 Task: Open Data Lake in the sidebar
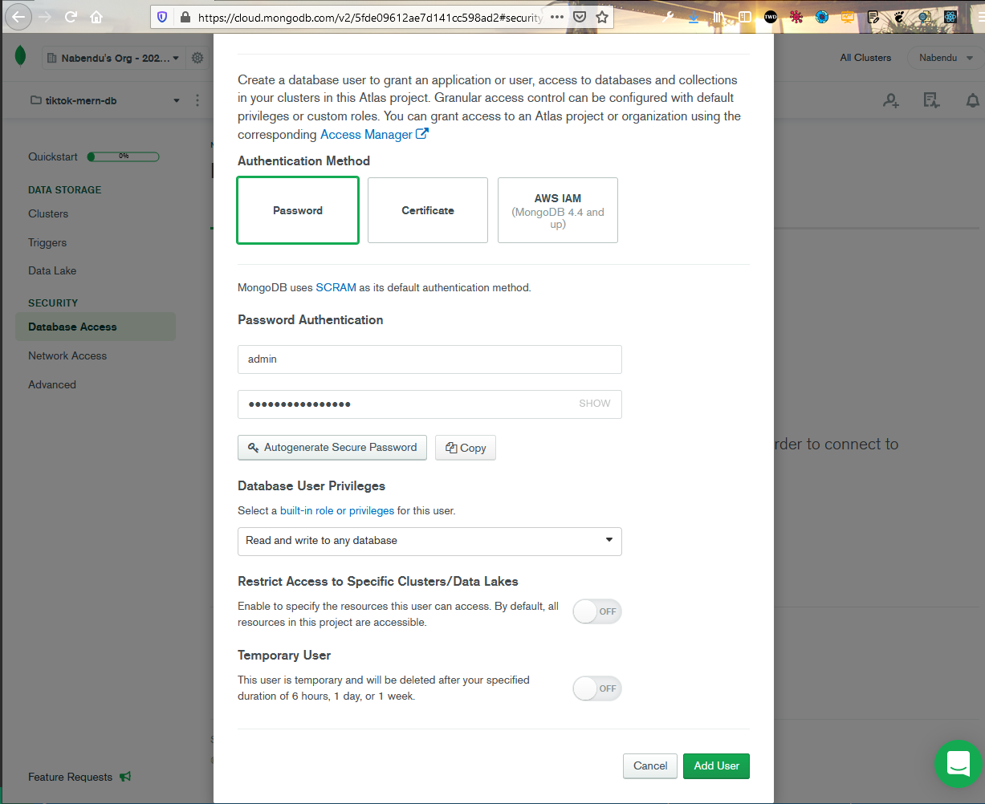(52, 270)
